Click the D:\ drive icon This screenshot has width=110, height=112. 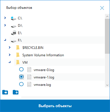click(x=14, y=26)
